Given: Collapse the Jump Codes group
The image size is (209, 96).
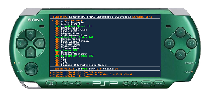Looking at the screenshot, I should click(x=66, y=50).
